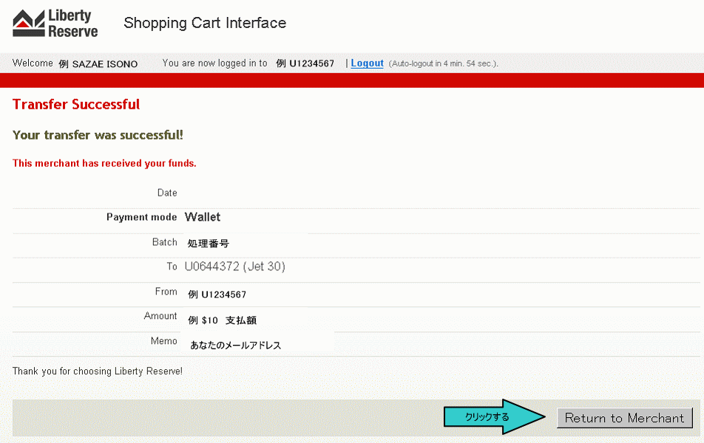
Task: Click 'Your transfer was successful!' text
Action: 98,135
